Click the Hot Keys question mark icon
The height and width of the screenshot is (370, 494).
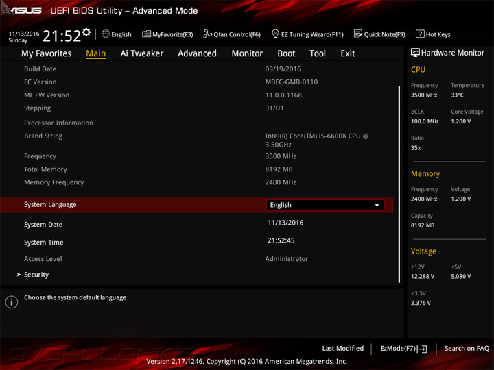pyautogui.click(x=420, y=34)
